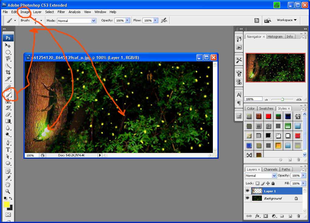Screen dimensions: 310x223
Task: Switch to the Swatches tab
Action: click(266, 108)
